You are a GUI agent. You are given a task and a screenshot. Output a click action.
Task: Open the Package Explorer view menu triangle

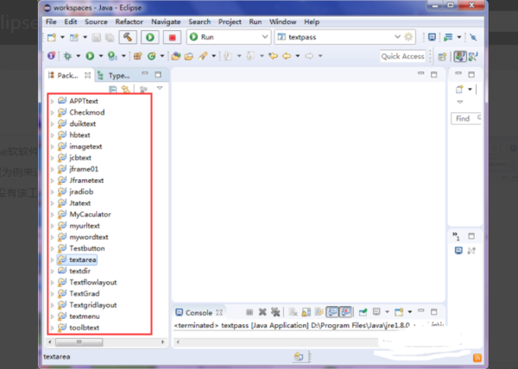pos(160,88)
